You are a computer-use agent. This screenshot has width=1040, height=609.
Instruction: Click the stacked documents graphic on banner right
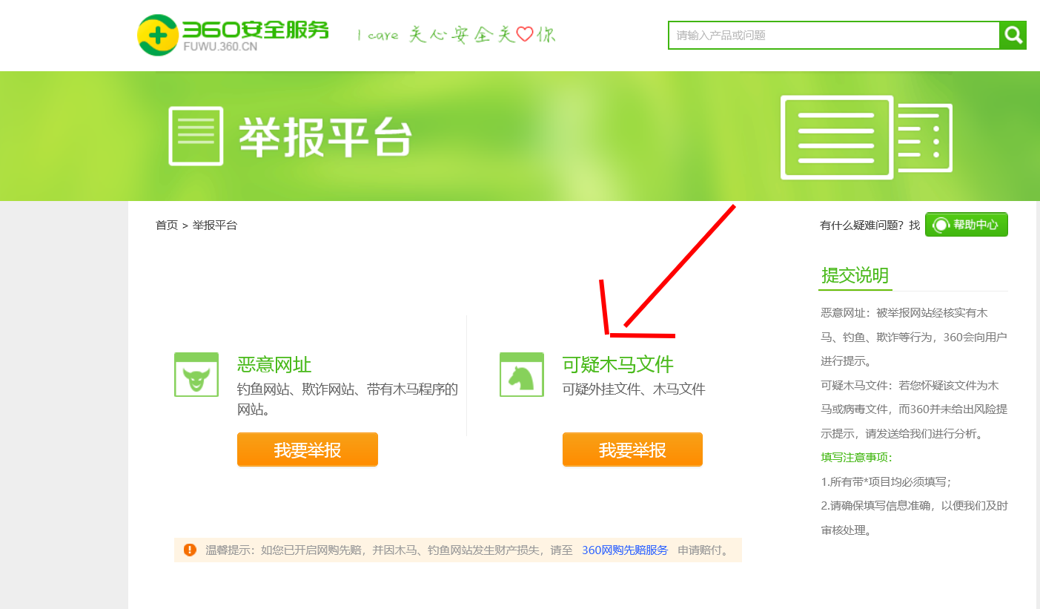click(x=866, y=136)
